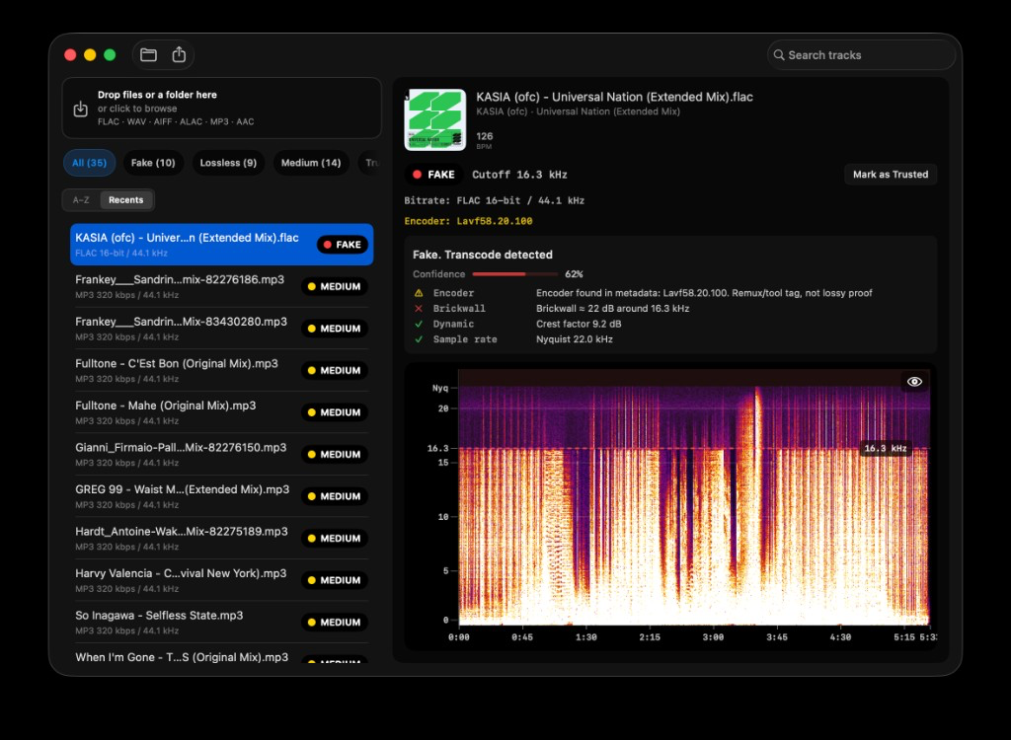
Task: Click the Search tracks field
Action: 861,55
